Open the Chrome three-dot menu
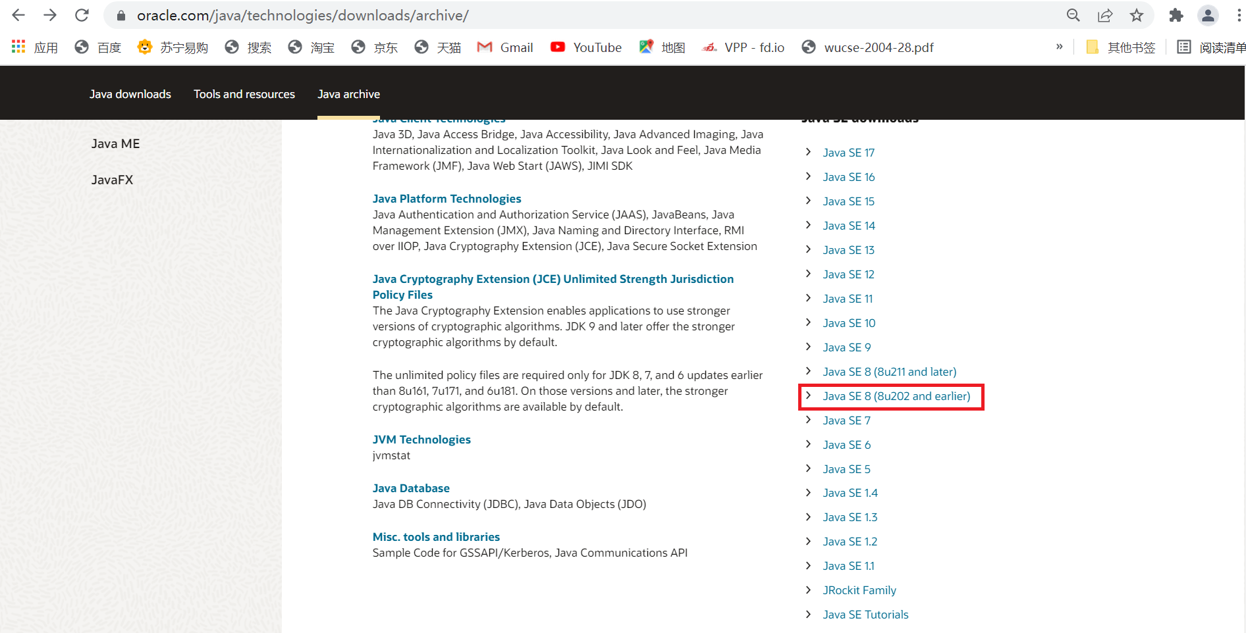The image size is (1246, 633). [1239, 15]
